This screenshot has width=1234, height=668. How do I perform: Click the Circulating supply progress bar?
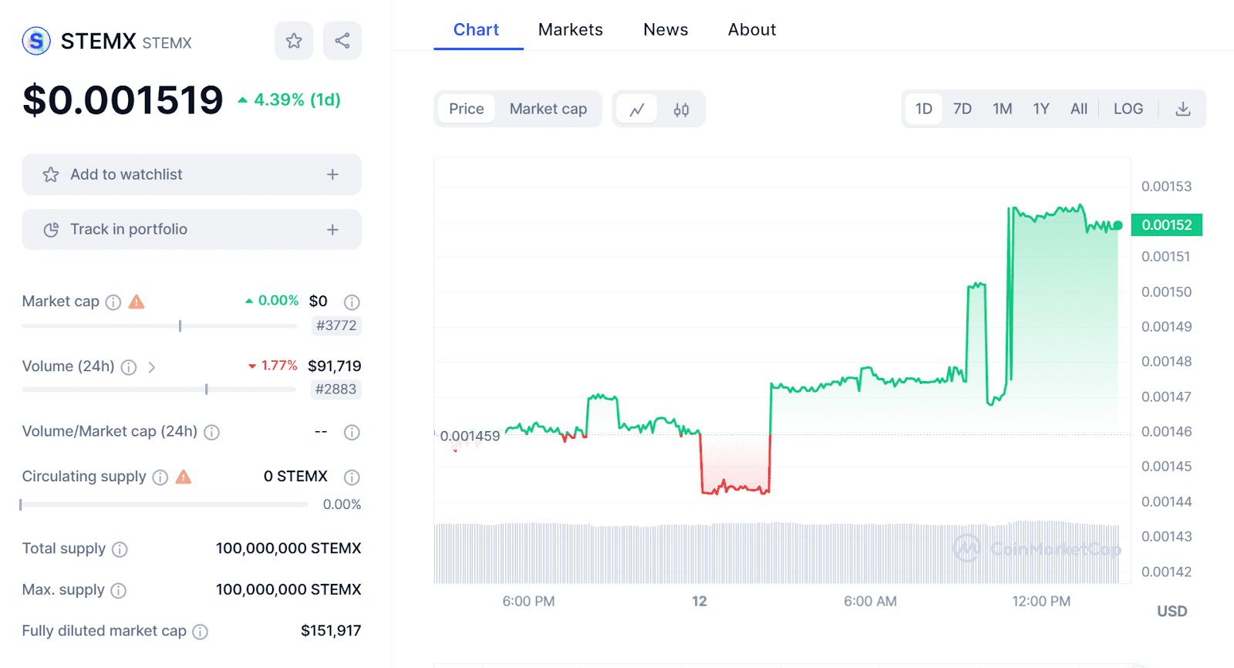click(164, 505)
